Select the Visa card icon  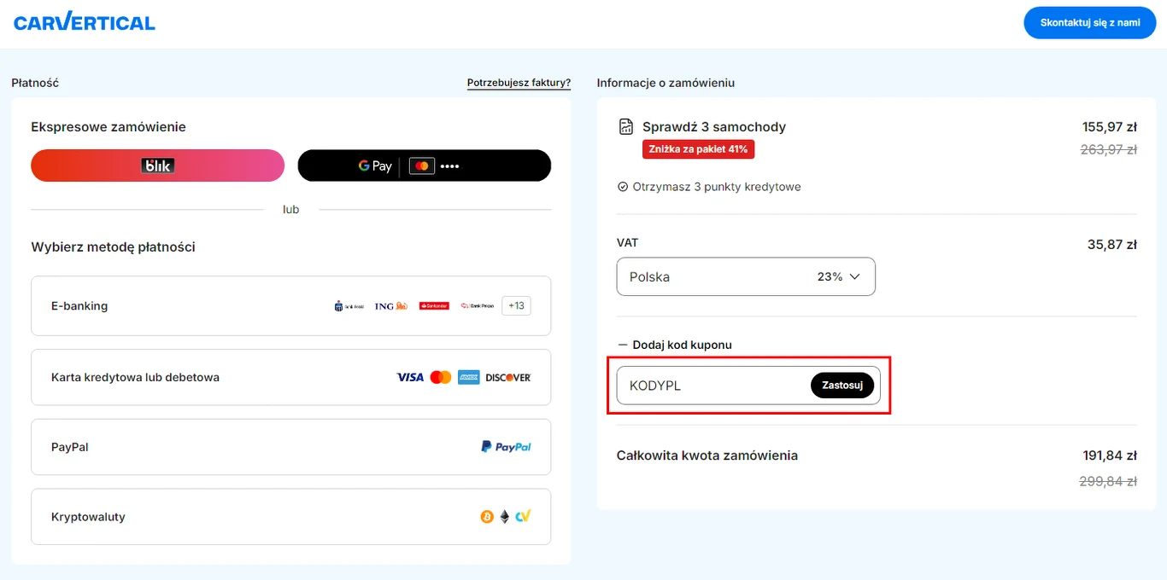pos(409,376)
